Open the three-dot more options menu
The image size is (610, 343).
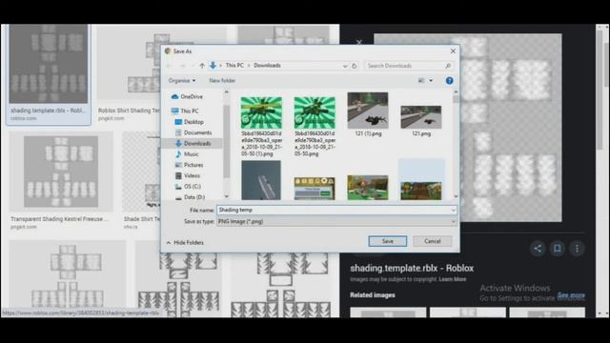point(577,249)
